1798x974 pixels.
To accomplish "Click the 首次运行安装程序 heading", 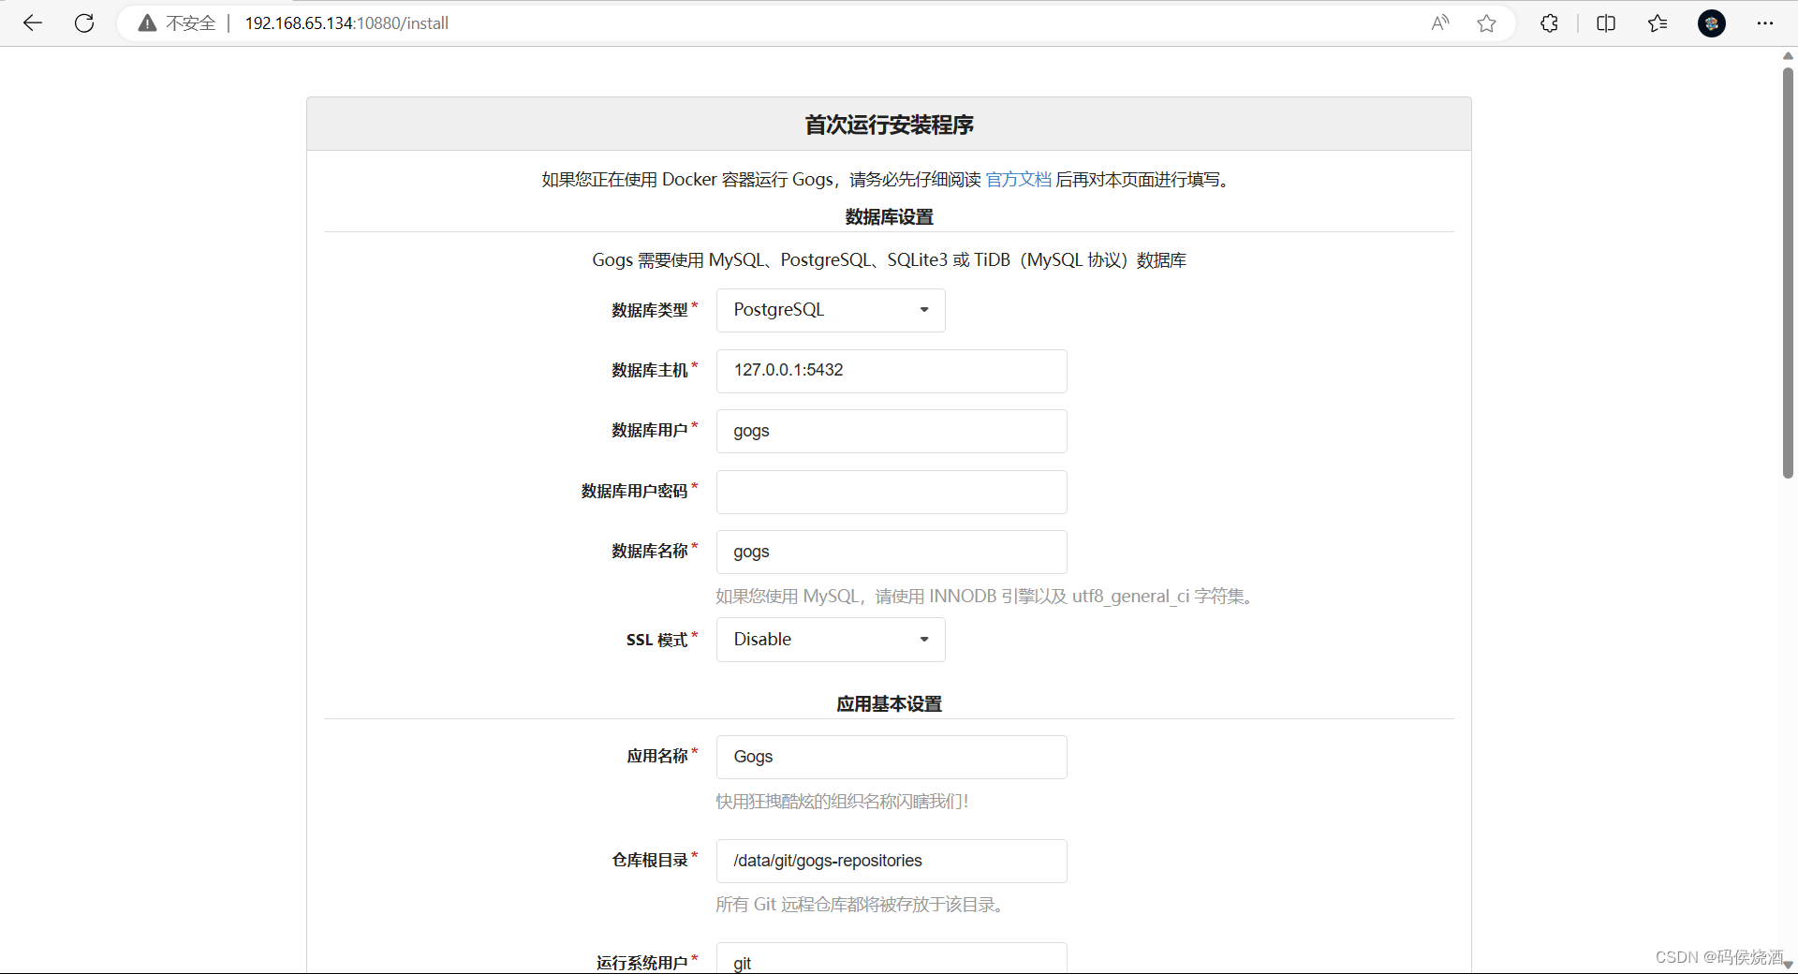I will pyautogui.click(x=889, y=125).
